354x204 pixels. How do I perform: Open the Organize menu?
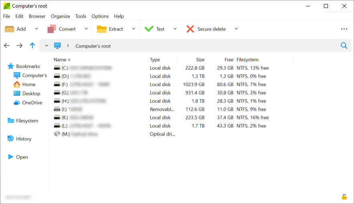pos(60,16)
